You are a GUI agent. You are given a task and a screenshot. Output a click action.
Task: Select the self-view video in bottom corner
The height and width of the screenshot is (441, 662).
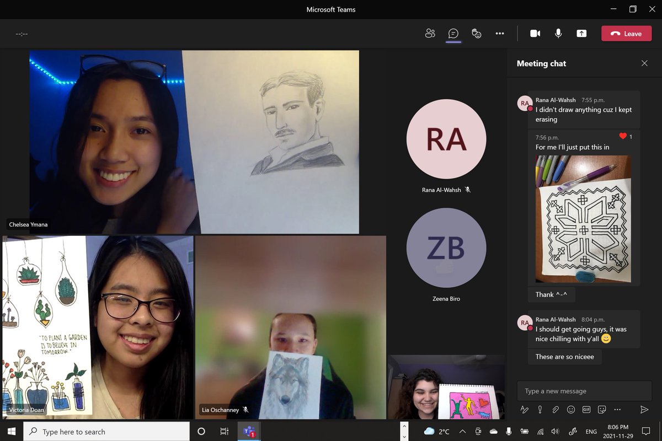pyautogui.click(x=446, y=387)
